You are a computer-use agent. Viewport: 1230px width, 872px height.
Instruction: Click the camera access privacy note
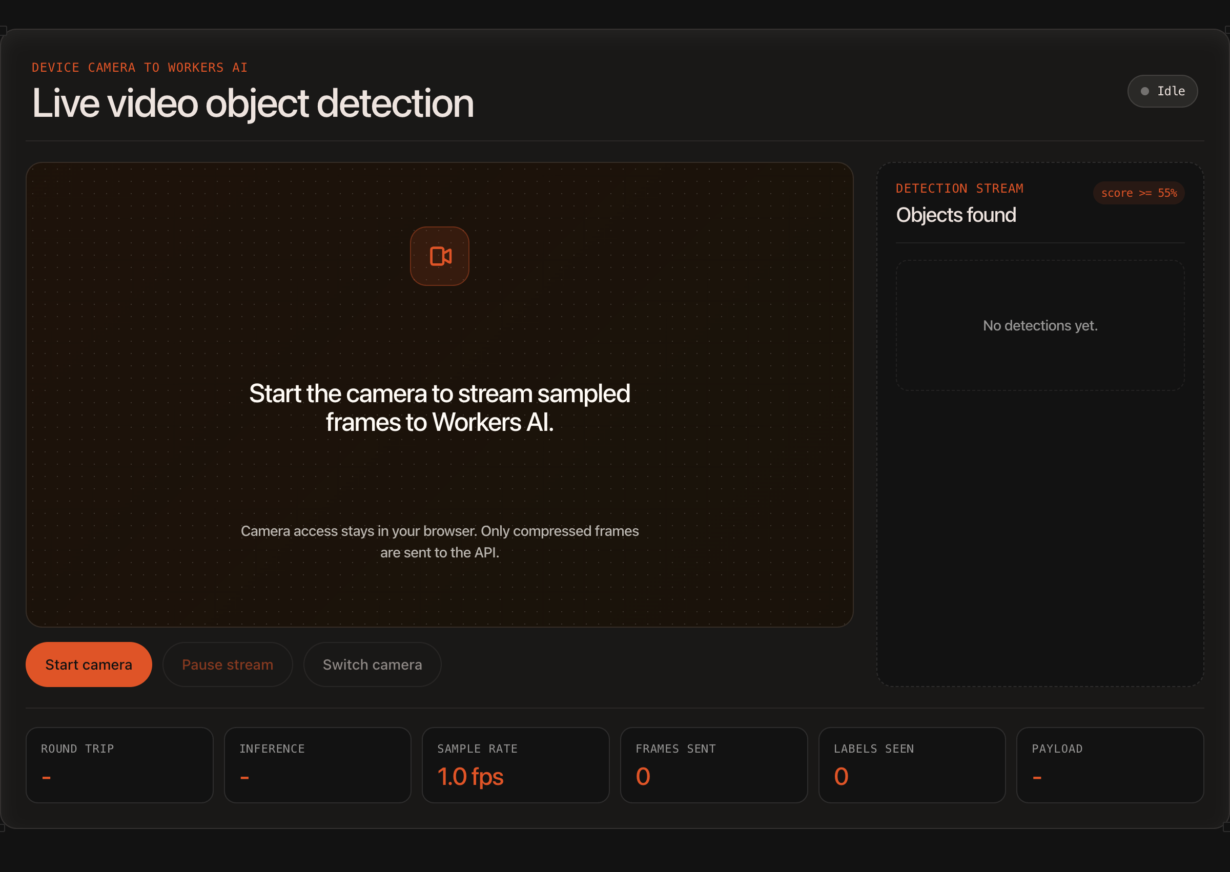coord(439,542)
